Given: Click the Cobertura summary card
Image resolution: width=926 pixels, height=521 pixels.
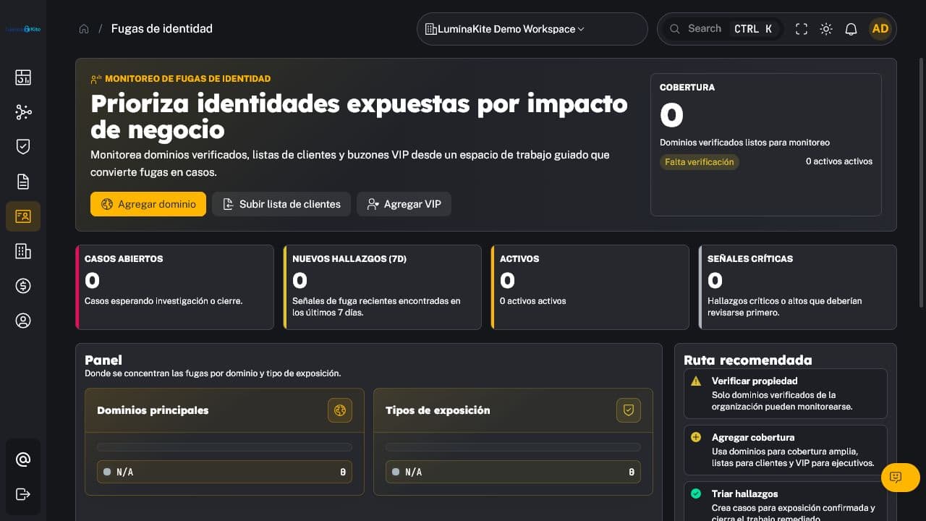Looking at the screenshot, I should click(x=766, y=145).
